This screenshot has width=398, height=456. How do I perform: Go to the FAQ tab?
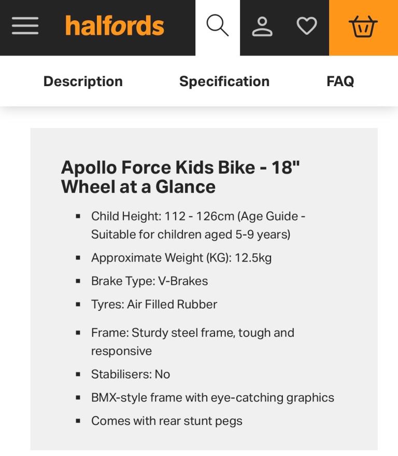point(340,81)
